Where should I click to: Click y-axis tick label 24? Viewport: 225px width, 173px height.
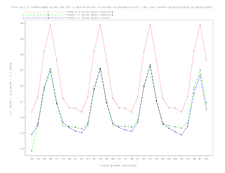coord(22,86)
